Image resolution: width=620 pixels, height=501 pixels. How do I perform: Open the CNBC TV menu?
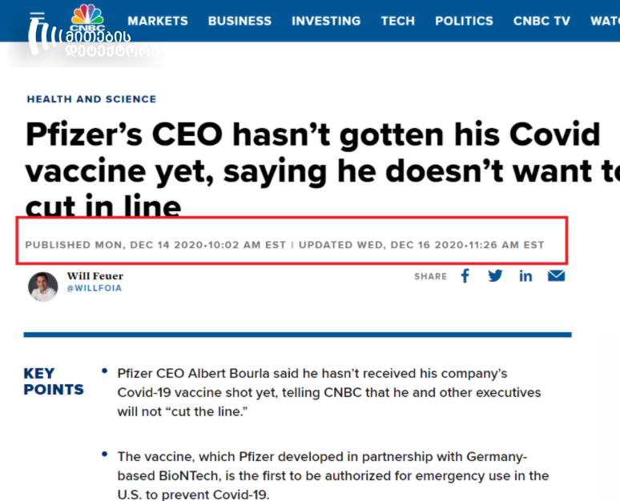541,21
